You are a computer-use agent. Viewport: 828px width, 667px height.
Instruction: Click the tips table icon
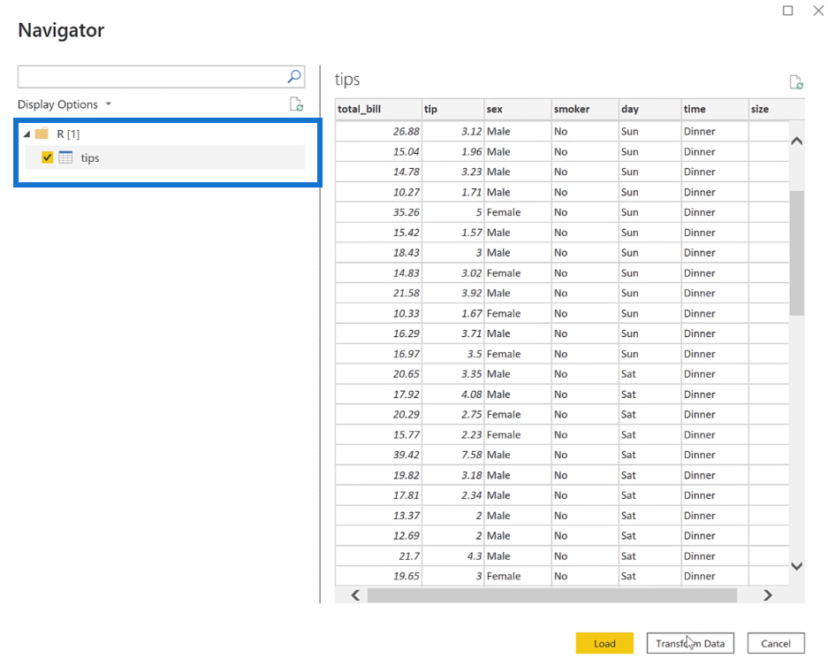click(x=65, y=157)
